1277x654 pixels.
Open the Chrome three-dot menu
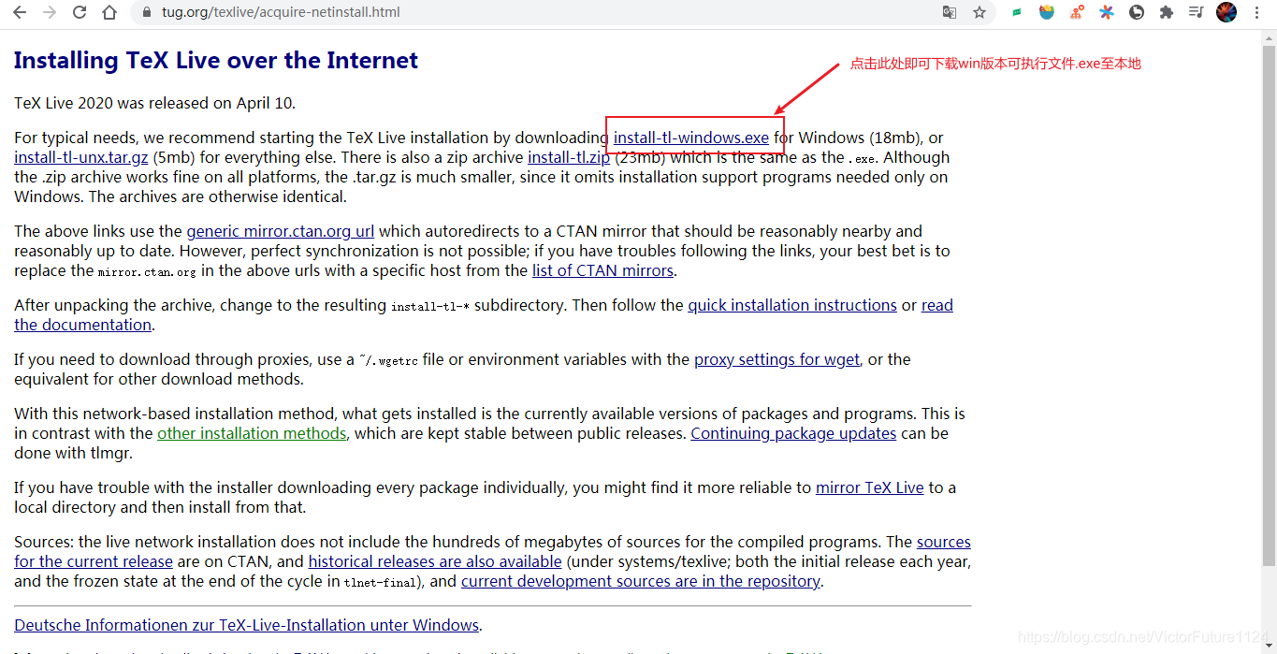tap(1256, 12)
